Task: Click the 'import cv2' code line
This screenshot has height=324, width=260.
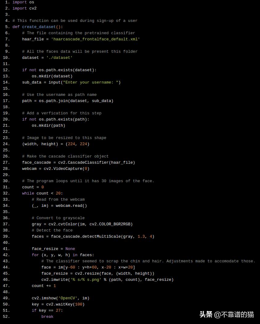Action: (24, 8)
